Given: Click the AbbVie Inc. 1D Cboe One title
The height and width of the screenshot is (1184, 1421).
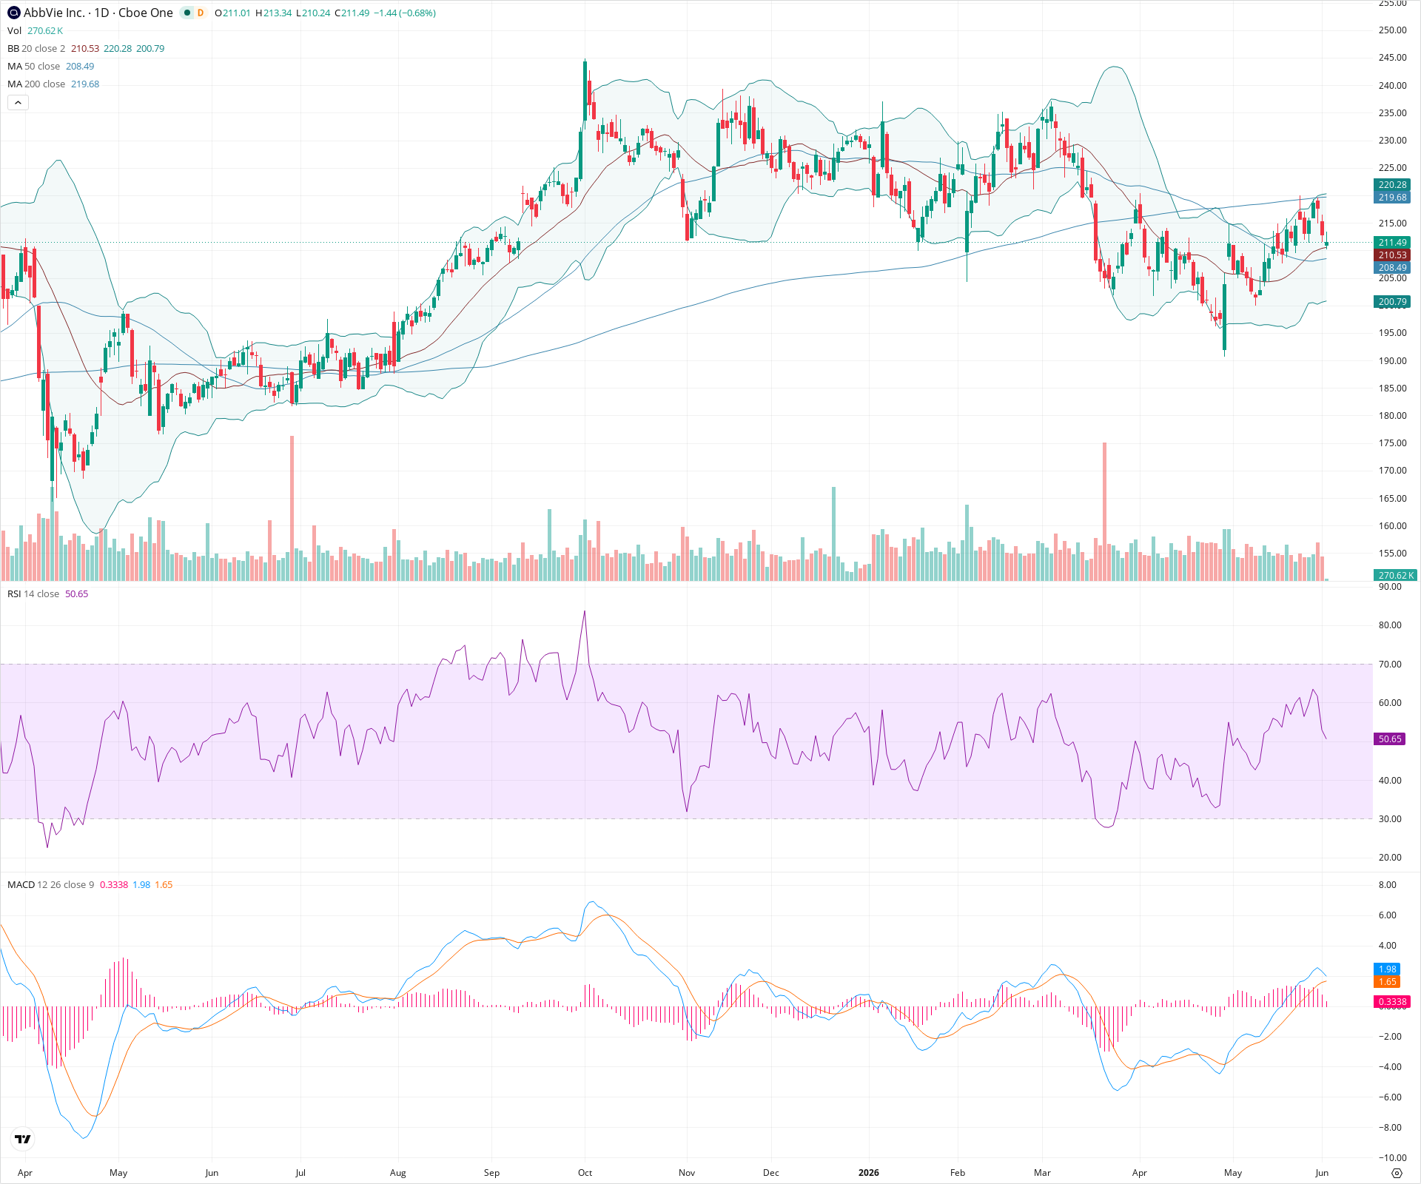Looking at the screenshot, I should [x=98, y=13].
